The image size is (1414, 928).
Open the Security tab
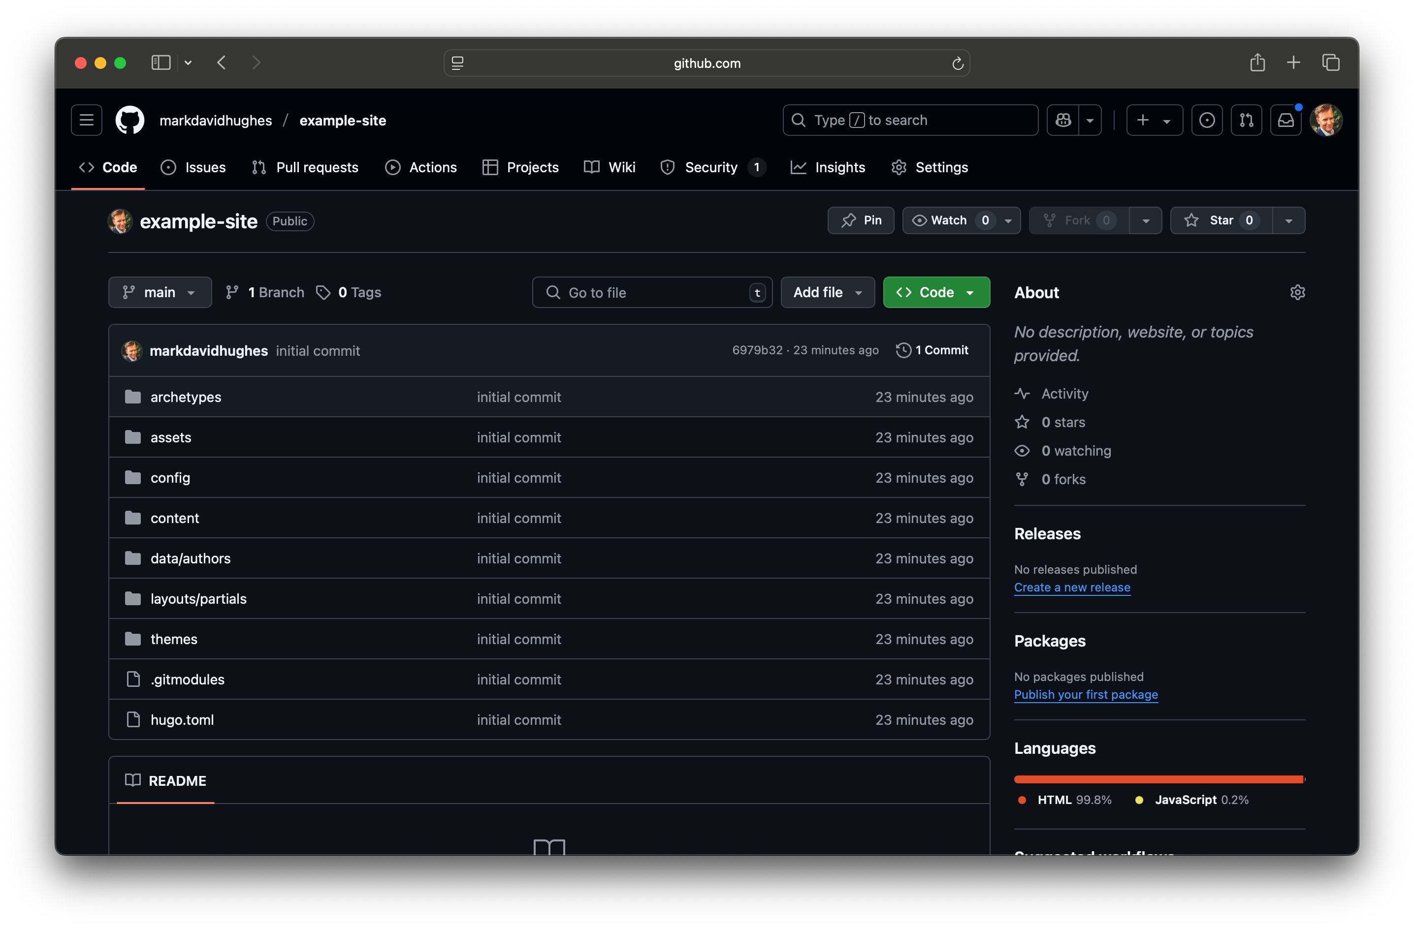click(x=713, y=167)
